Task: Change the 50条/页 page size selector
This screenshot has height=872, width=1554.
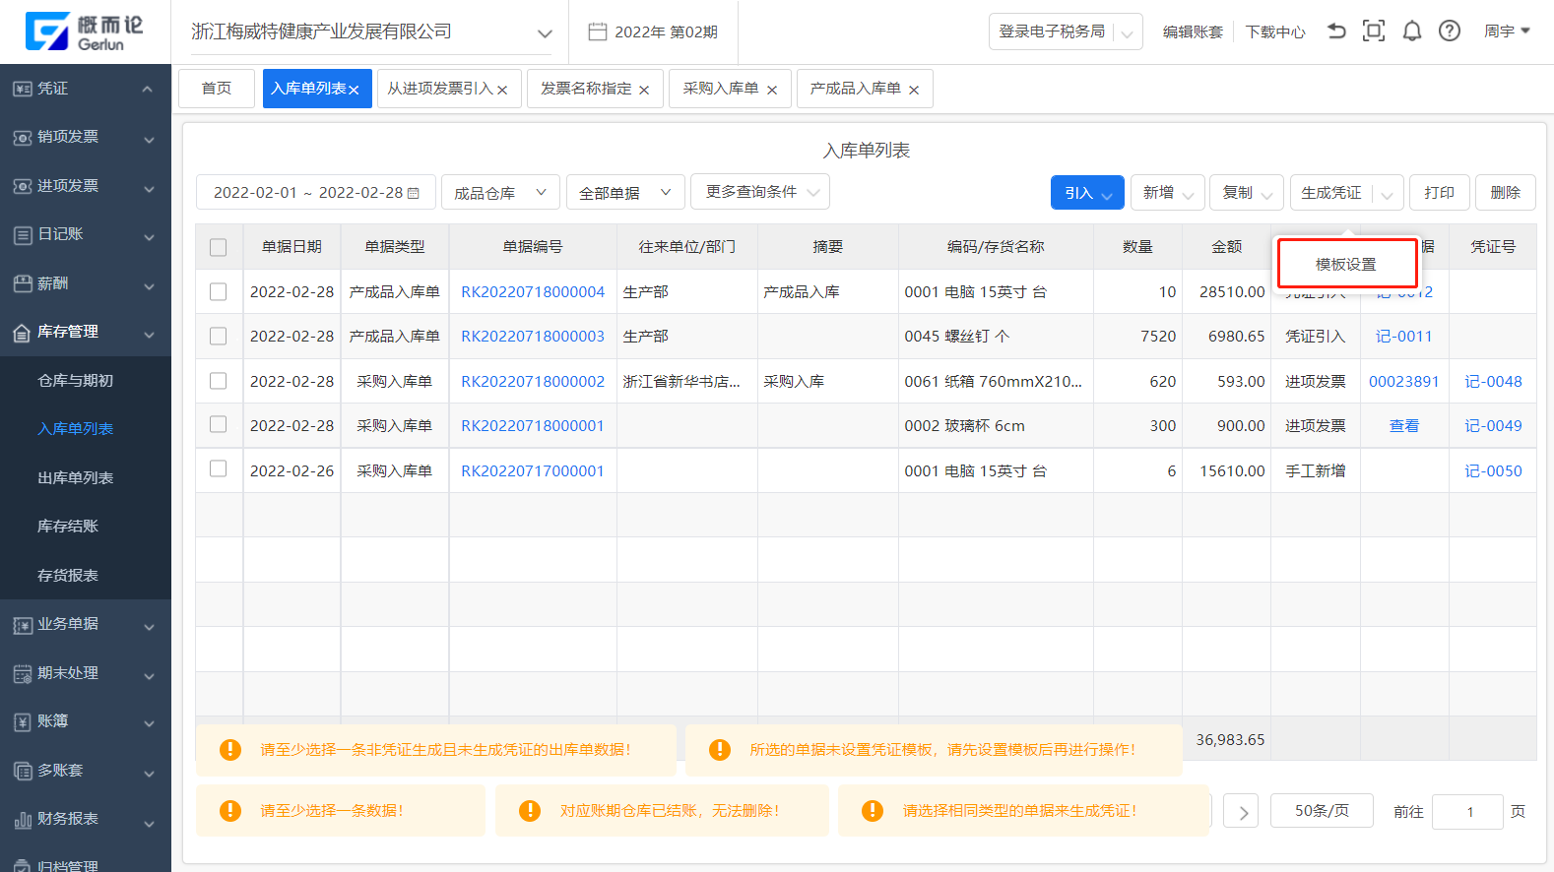Action: click(x=1322, y=811)
